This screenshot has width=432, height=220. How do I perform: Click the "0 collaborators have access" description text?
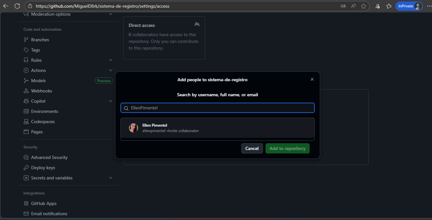click(163, 41)
